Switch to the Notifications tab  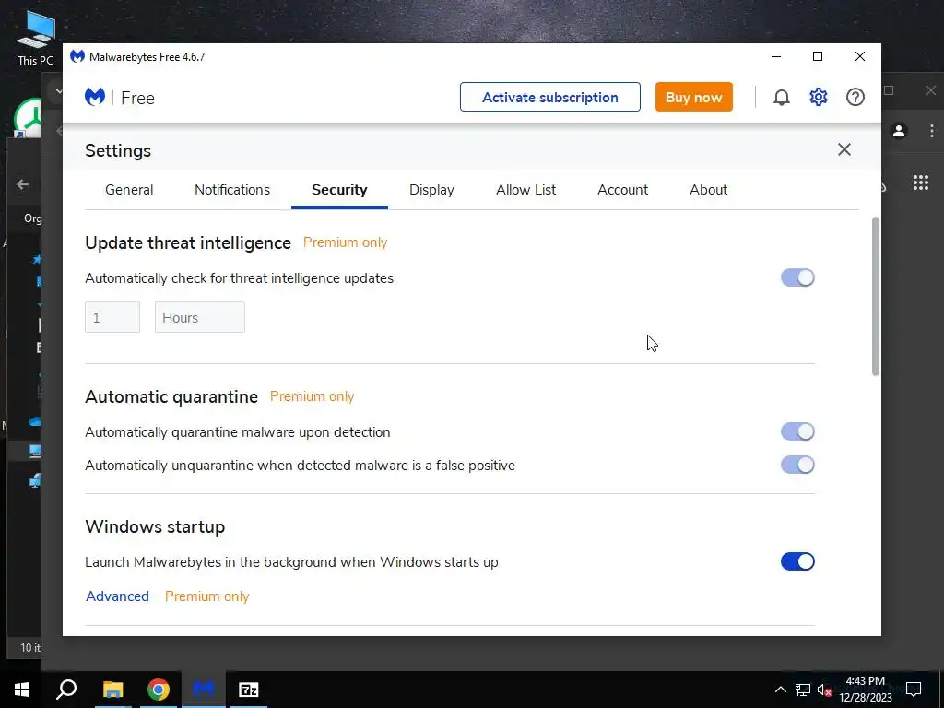pyautogui.click(x=232, y=190)
